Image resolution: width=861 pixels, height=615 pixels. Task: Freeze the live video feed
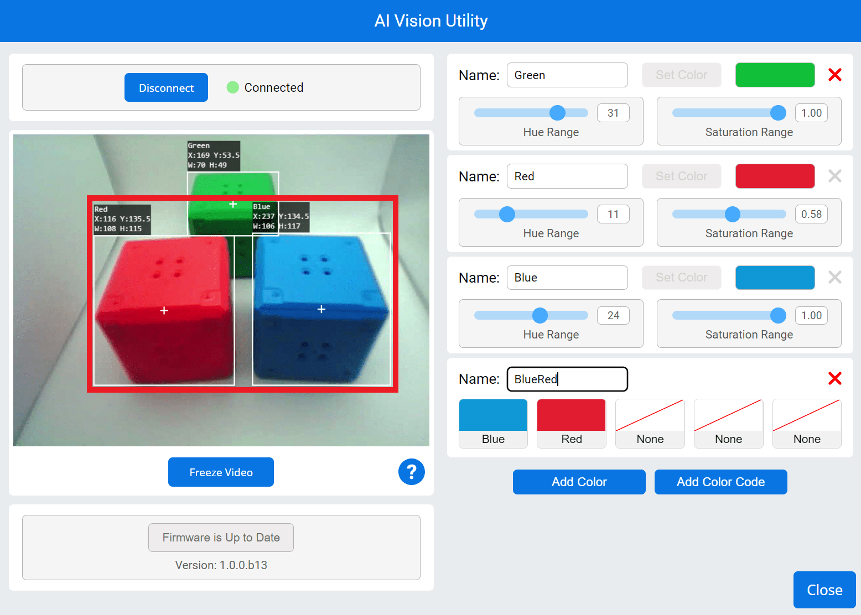click(x=220, y=472)
